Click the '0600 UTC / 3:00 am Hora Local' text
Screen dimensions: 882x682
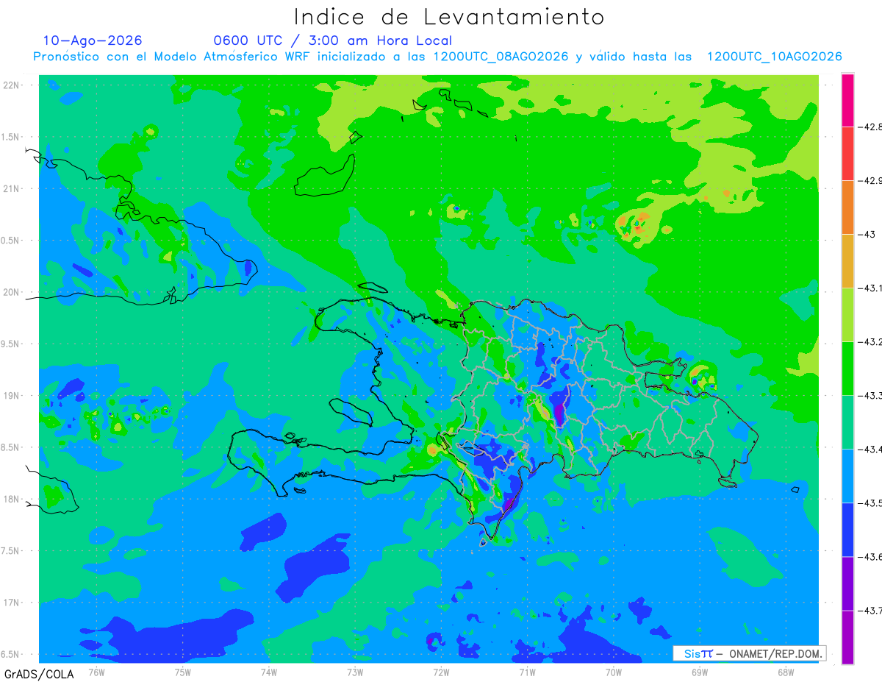tap(333, 40)
